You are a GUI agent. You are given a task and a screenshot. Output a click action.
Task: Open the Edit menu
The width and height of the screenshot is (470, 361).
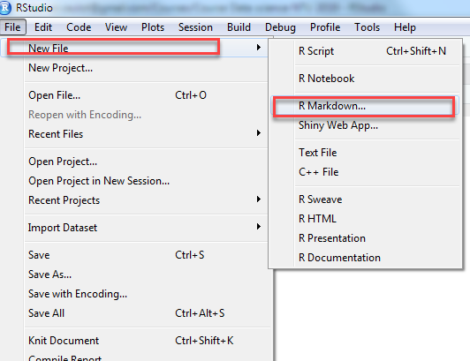coord(43,27)
